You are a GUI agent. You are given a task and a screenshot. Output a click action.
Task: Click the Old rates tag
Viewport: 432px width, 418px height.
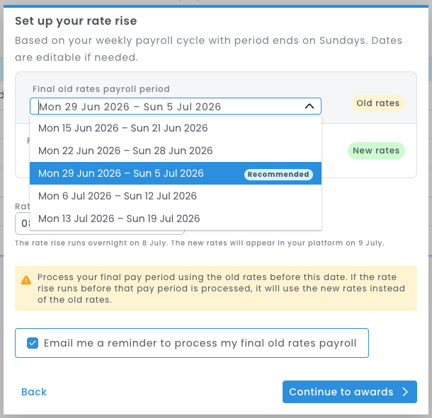(x=377, y=103)
